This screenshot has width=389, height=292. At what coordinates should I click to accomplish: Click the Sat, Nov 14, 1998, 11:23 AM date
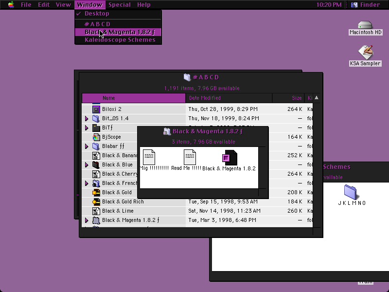coord(224,211)
